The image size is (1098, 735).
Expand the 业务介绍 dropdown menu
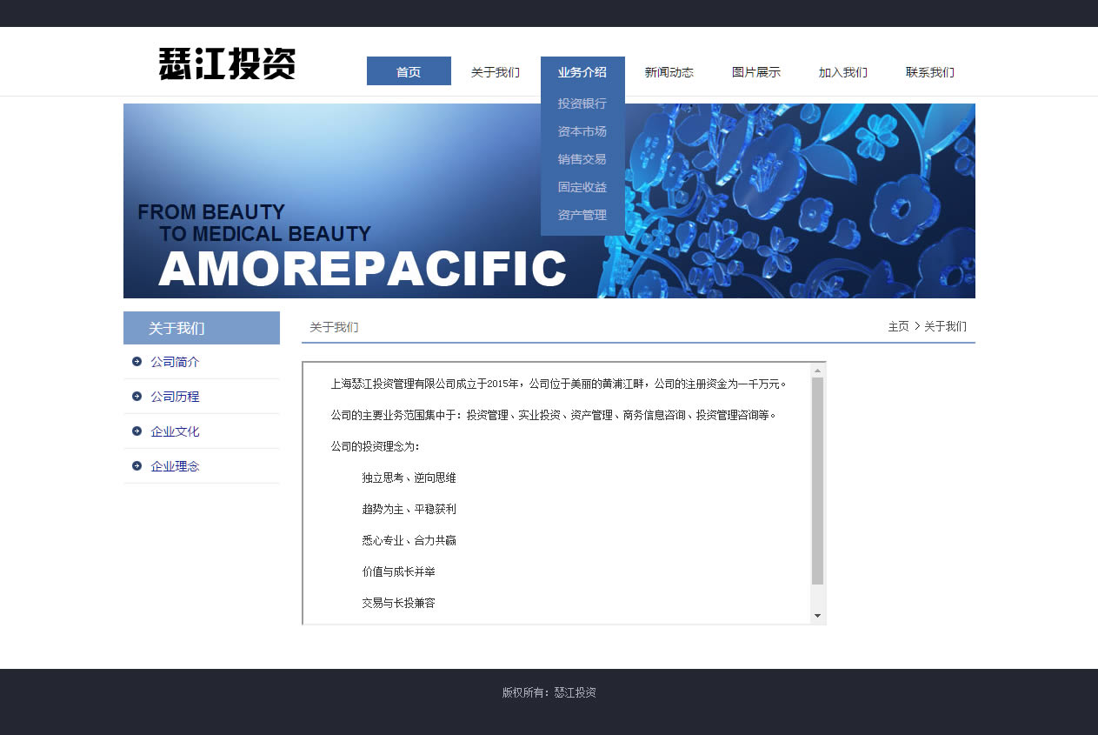(582, 71)
